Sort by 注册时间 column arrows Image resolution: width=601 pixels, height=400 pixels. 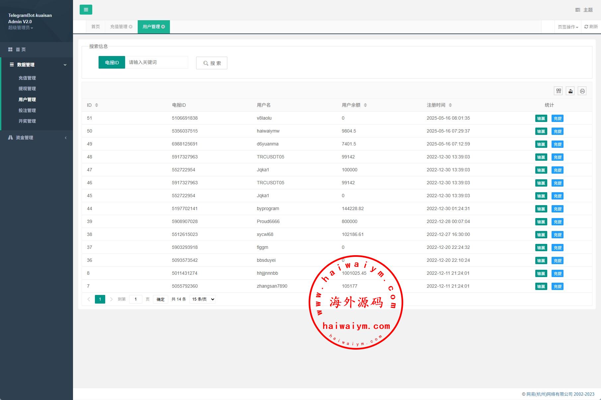tap(450, 105)
